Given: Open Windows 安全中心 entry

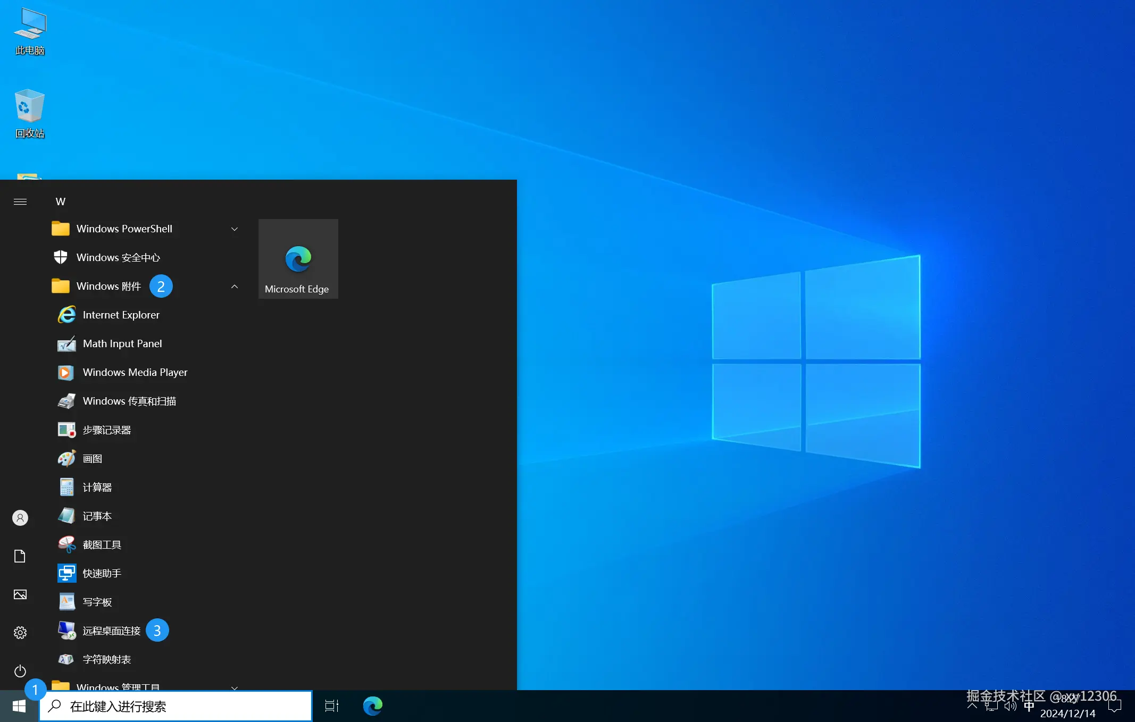Looking at the screenshot, I should [118, 257].
